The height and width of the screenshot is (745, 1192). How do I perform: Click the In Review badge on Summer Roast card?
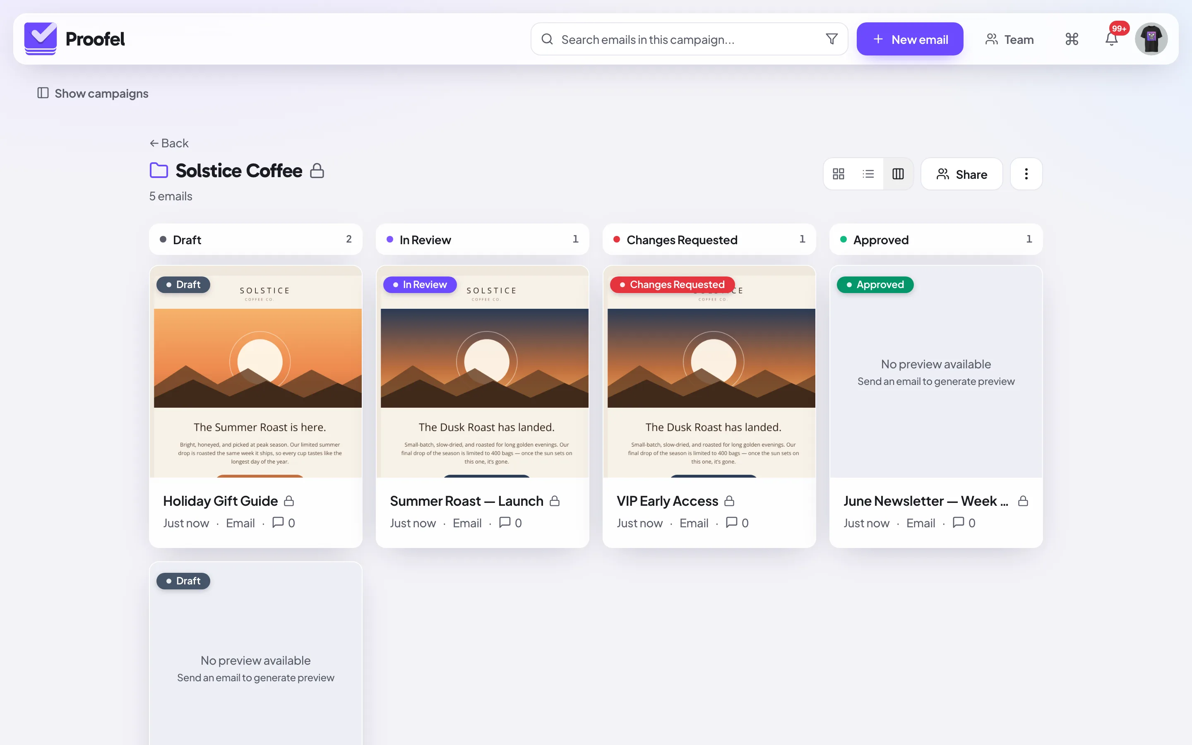pos(420,285)
